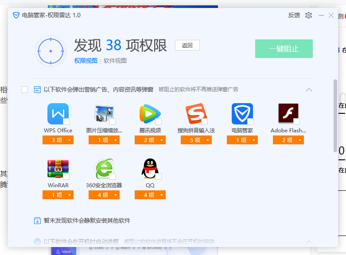Minimize the 权限雷达 window
This screenshot has height=255, width=346.
(321, 15)
